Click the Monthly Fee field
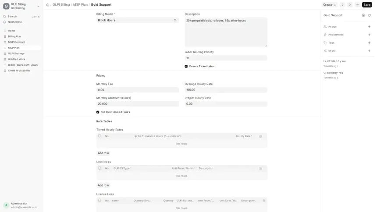The width and height of the screenshot is (377, 212). click(x=138, y=90)
